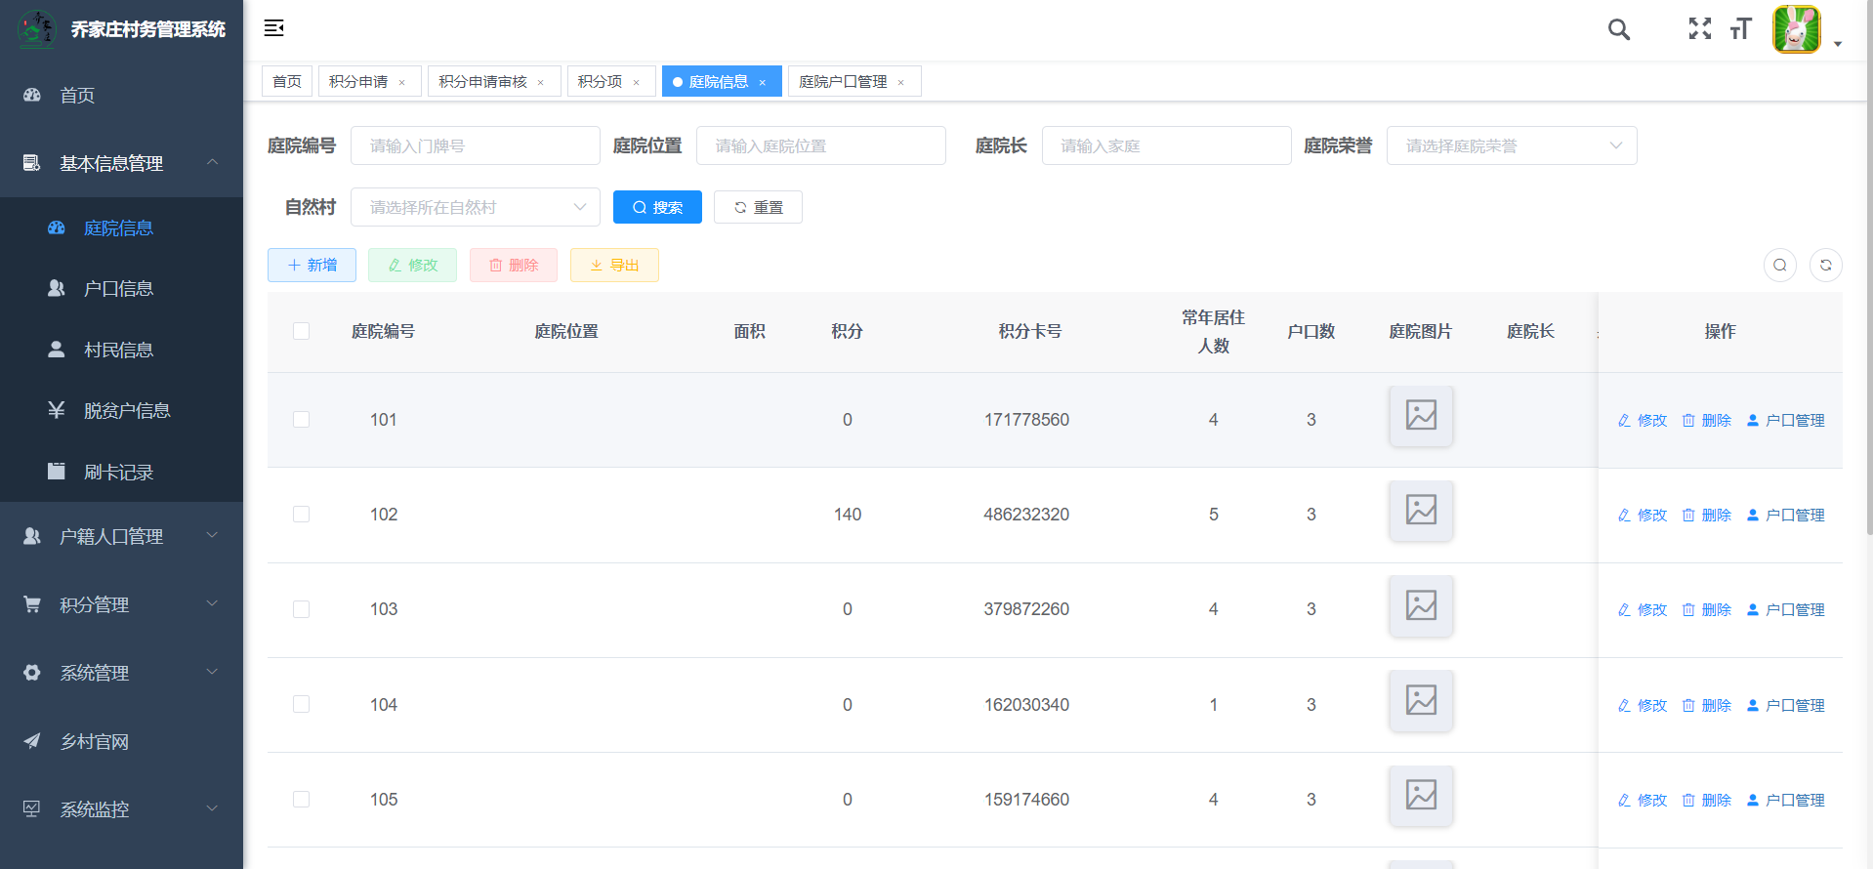Switch to the 庭院户口管理 tab
Viewport: 1873px width, 869px height.
coord(843,82)
